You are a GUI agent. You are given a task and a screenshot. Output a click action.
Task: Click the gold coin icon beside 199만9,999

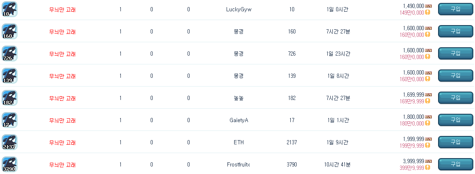[428, 145]
